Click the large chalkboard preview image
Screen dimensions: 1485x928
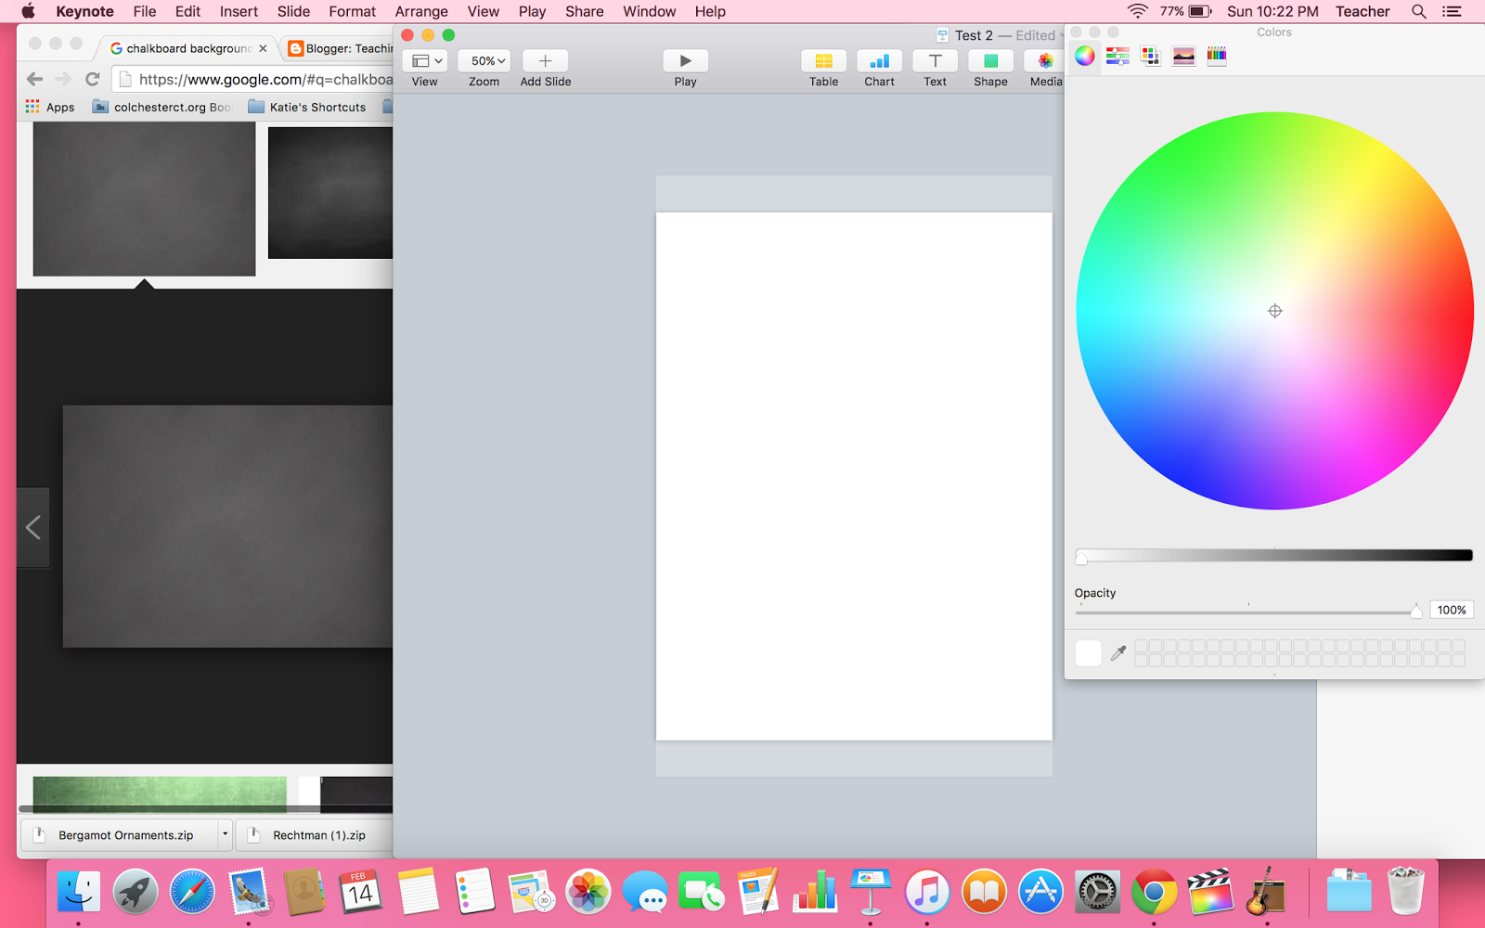(227, 526)
